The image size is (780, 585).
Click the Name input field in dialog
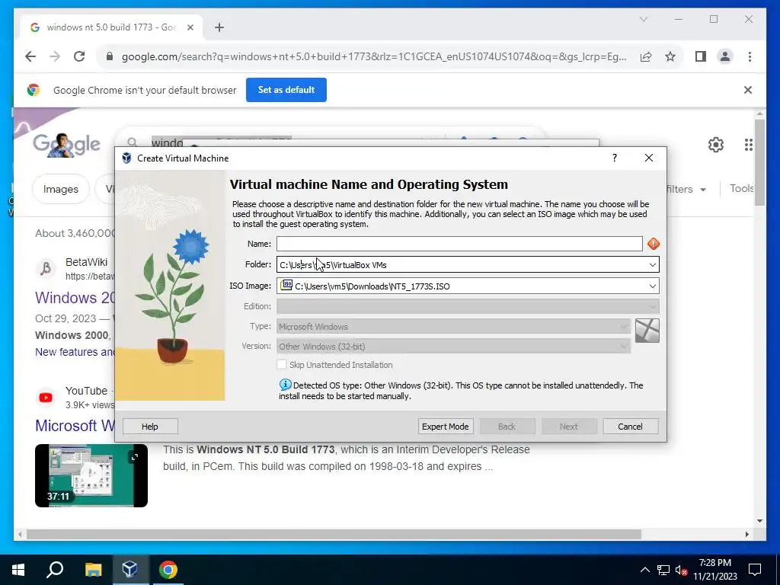[x=459, y=244]
